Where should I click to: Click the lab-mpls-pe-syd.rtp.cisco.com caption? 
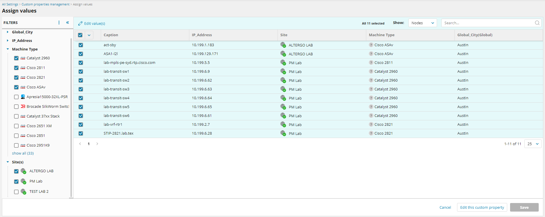coord(129,62)
